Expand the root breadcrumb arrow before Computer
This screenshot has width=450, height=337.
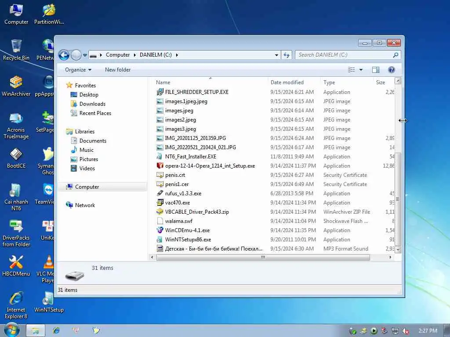pos(101,55)
